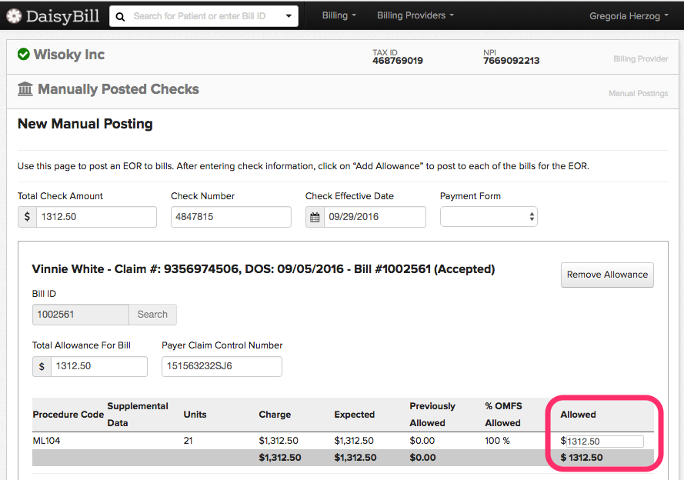Click the Remove Allowance button

607,275
